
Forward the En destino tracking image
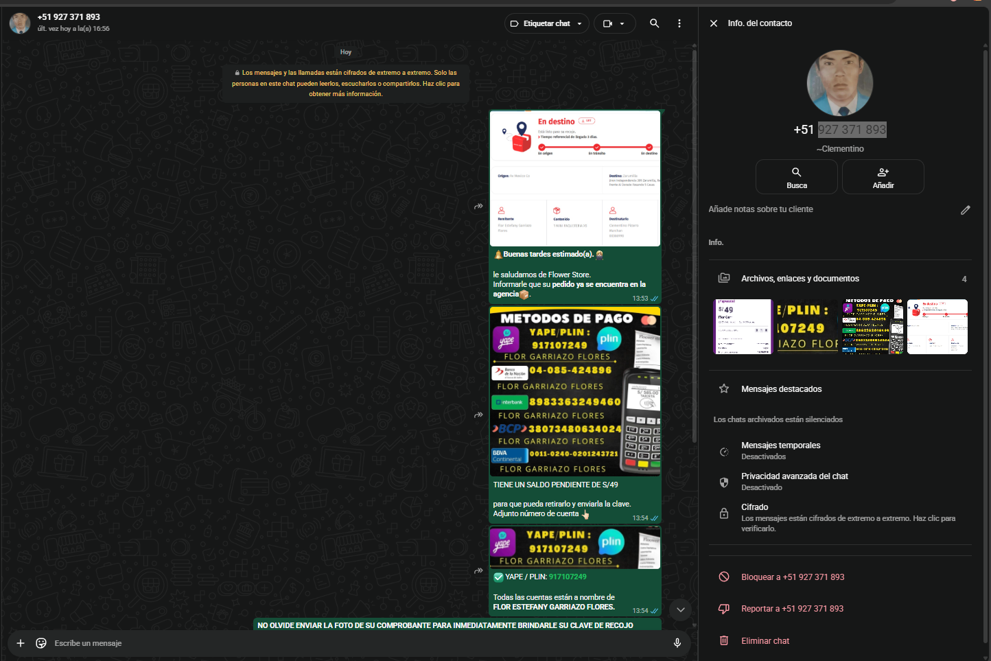click(478, 206)
